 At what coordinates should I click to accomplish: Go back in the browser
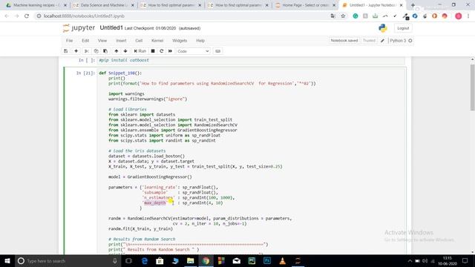(7, 16)
